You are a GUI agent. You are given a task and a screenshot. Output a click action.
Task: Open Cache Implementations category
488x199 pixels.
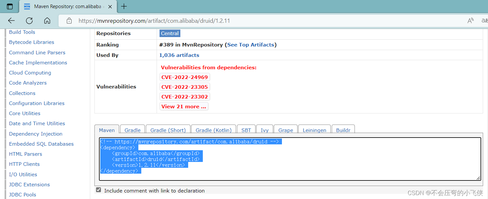point(38,62)
